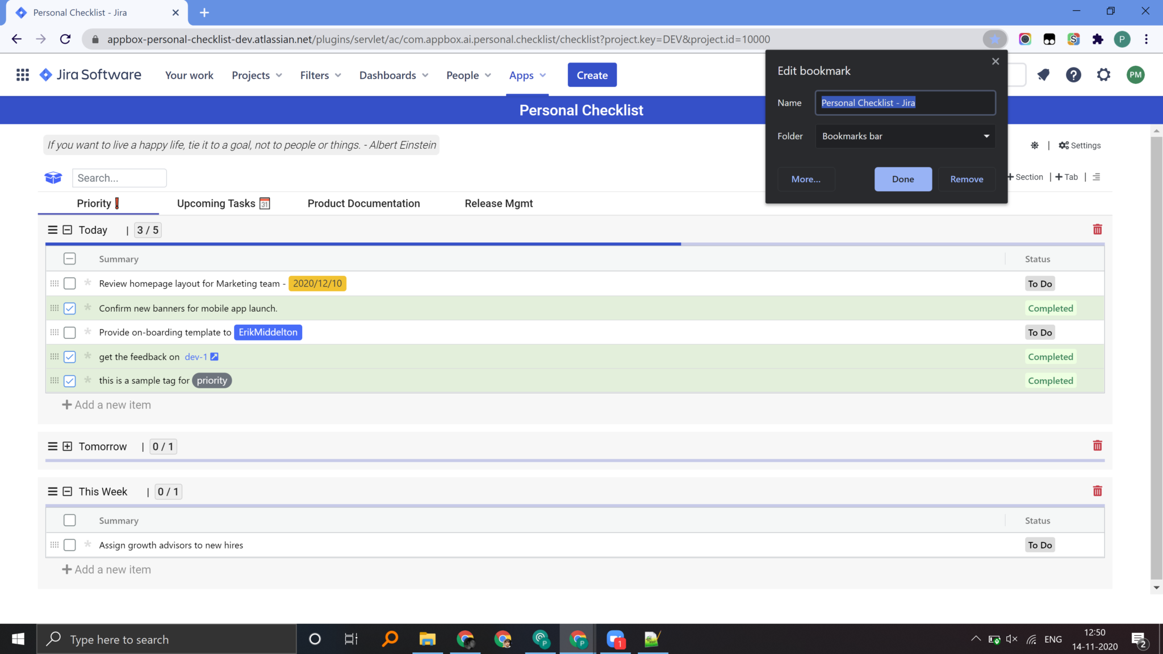Open dev-1 issue external link icon
Viewport: 1163px width, 654px height.
click(x=214, y=357)
